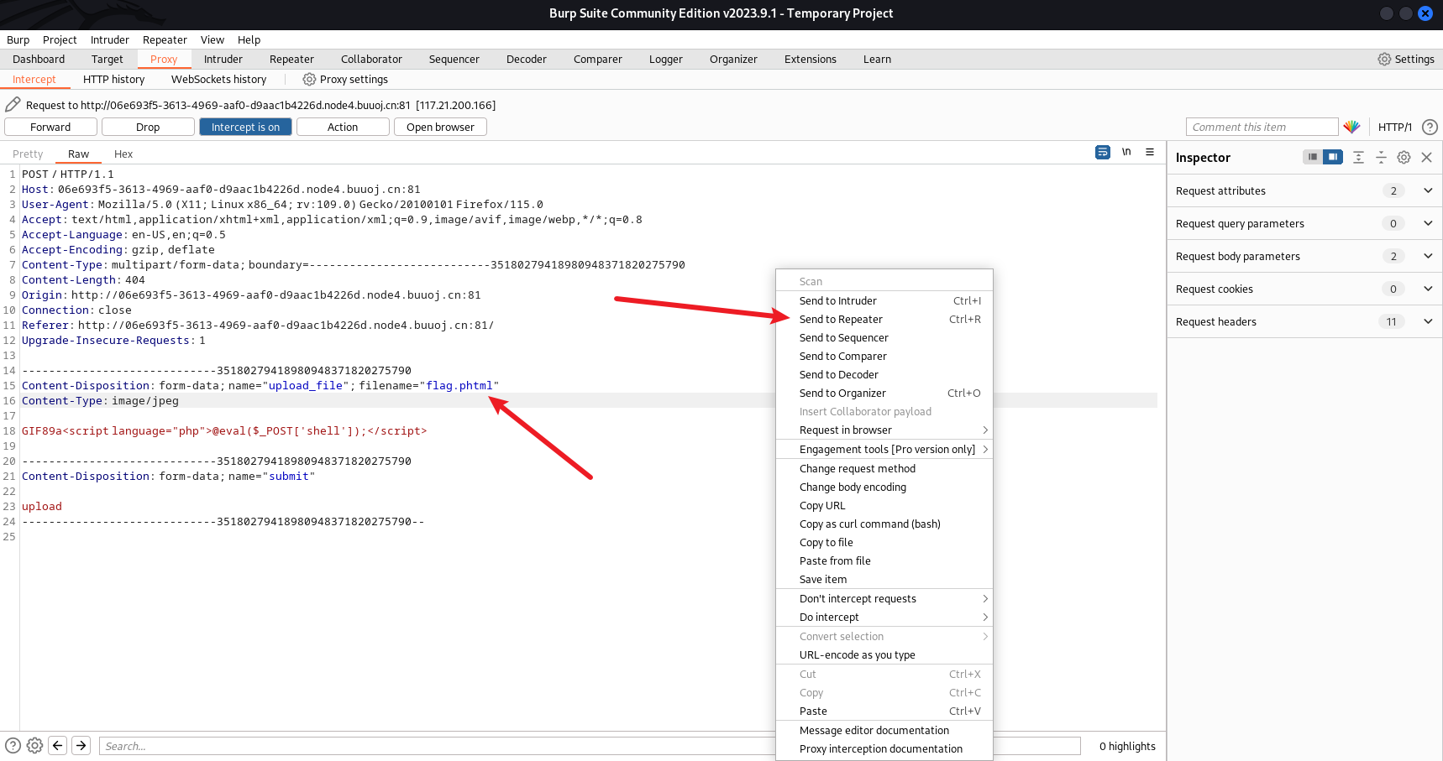Open the help question mark near HTTP/1
This screenshot has height=761, width=1443.
pos(1430,127)
